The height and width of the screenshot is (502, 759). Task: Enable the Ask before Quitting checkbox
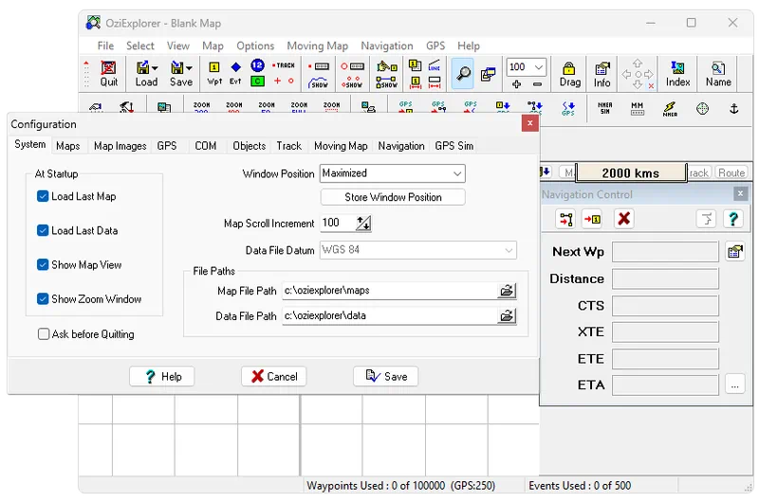click(x=44, y=333)
